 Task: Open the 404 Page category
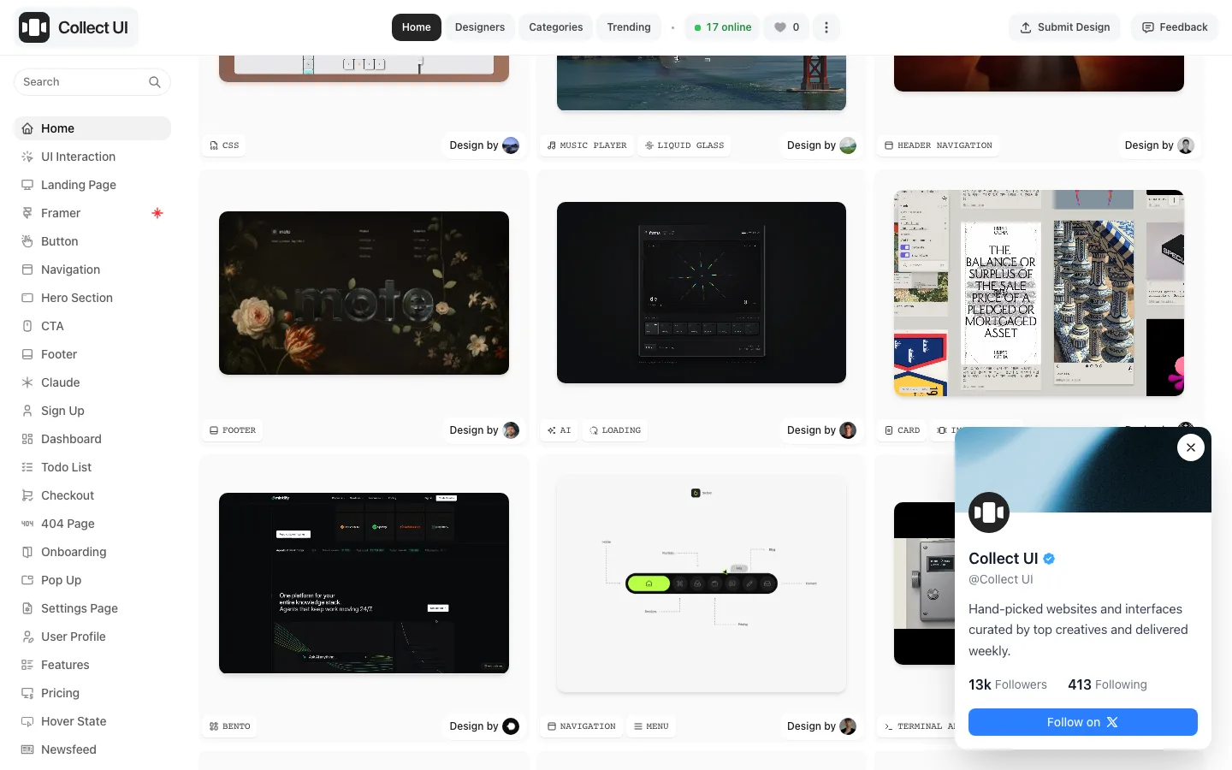click(92, 524)
